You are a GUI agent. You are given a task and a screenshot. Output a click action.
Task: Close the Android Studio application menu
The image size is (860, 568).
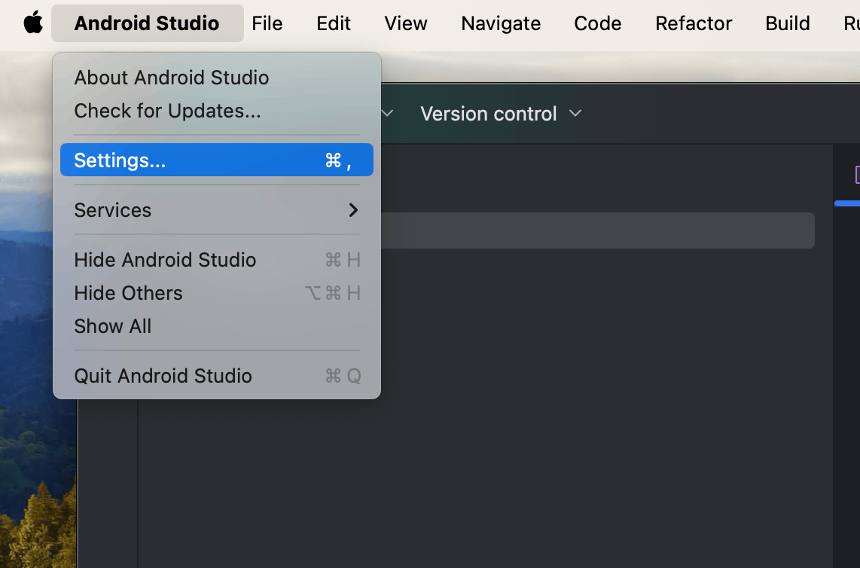147,23
